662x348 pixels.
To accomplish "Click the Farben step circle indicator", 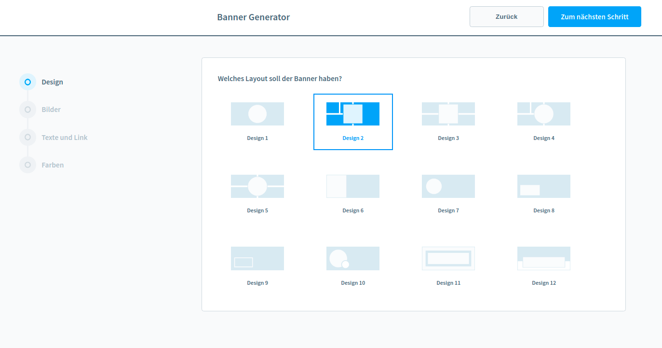I will click(27, 165).
